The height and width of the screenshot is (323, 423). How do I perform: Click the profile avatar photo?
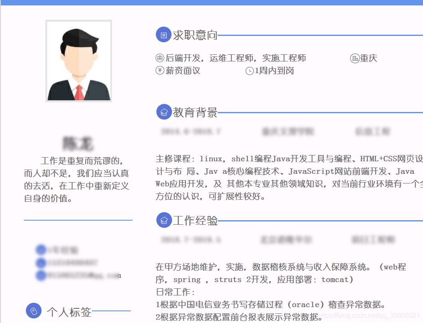click(79, 61)
